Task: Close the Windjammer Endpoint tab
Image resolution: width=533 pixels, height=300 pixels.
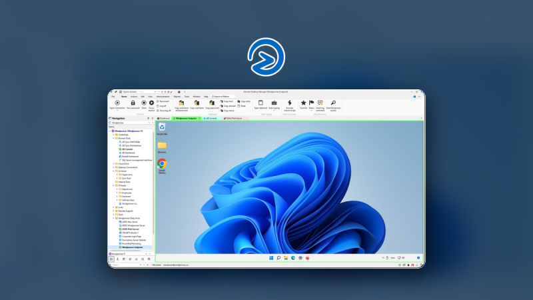Action: 199,119
